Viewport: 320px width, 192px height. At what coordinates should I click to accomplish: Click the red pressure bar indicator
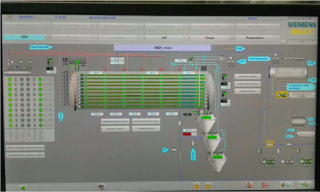187,134
